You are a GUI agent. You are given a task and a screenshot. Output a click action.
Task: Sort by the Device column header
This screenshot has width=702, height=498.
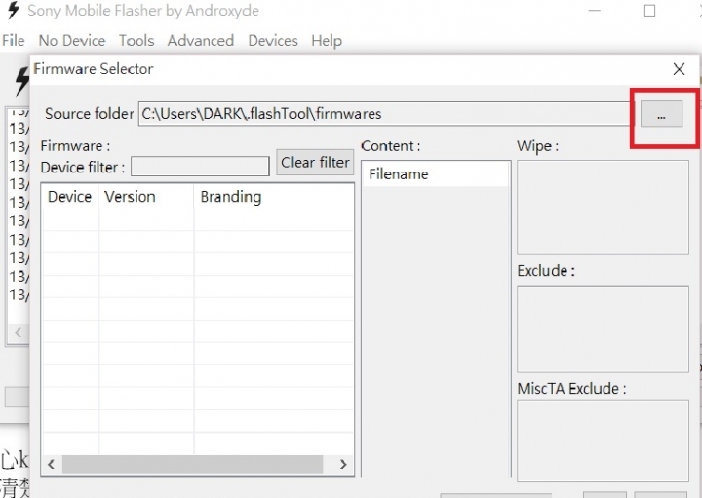click(x=70, y=197)
